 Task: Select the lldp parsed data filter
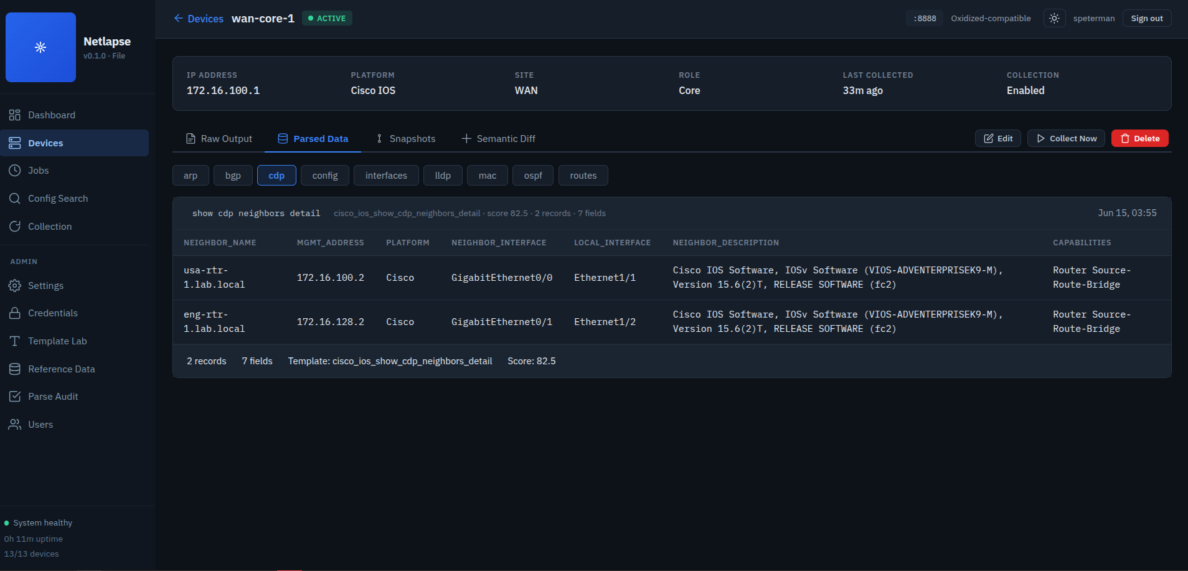pos(443,176)
